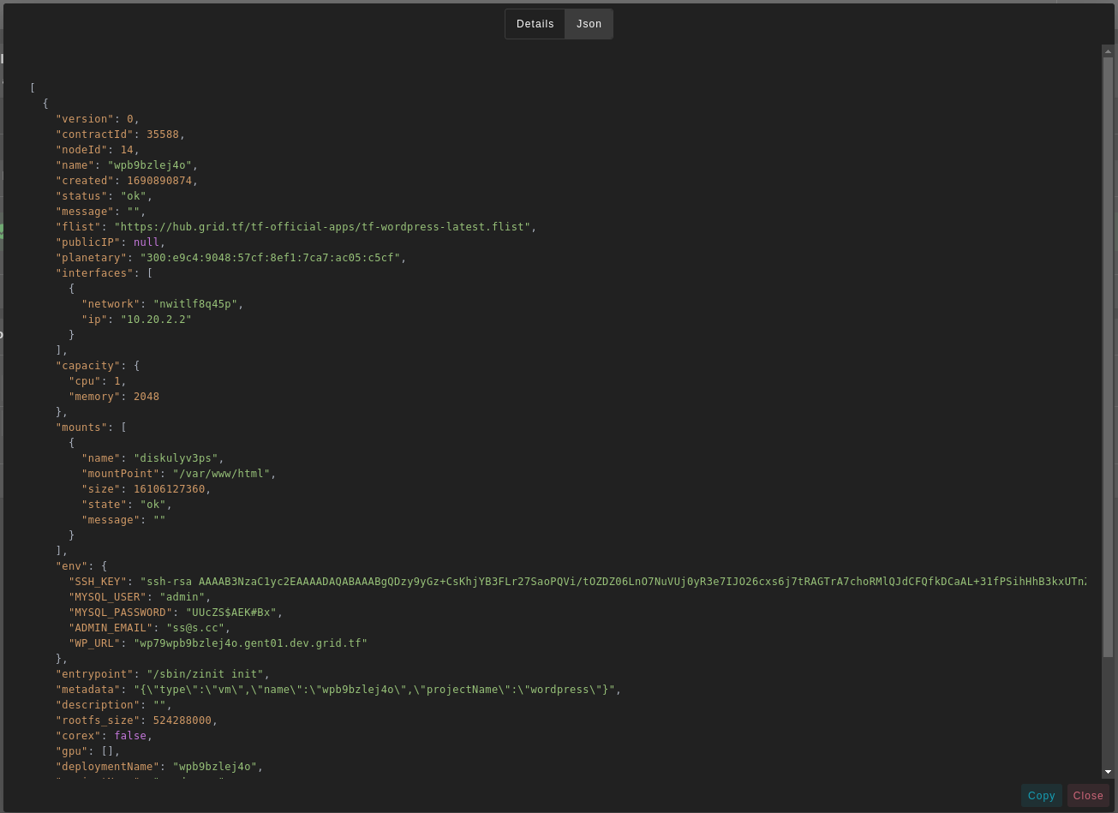This screenshot has width=1118, height=813.
Task: Click the mount name diskulyv3ps
Action: tap(175, 458)
